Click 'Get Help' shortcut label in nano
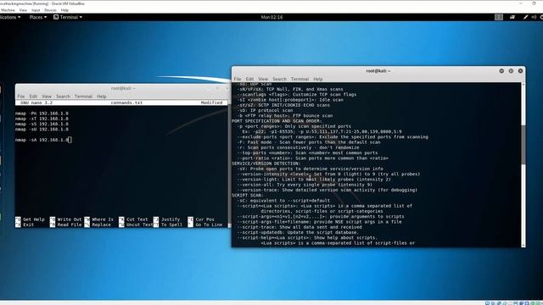The height and width of the screenshot is (305, 543). 34,219
